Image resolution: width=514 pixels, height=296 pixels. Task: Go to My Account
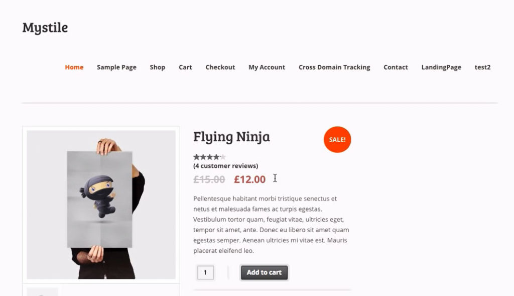click(x=267, y=67)
